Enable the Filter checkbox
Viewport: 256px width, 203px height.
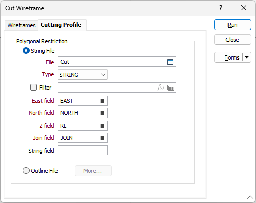pyautogui.click(x=33, y=88)
